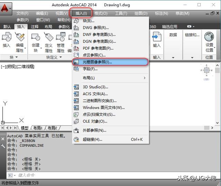The height and width of the screenshot is (186, 221).
Task: Open the Edit(E) menu
Action: (x=42, y=13)
